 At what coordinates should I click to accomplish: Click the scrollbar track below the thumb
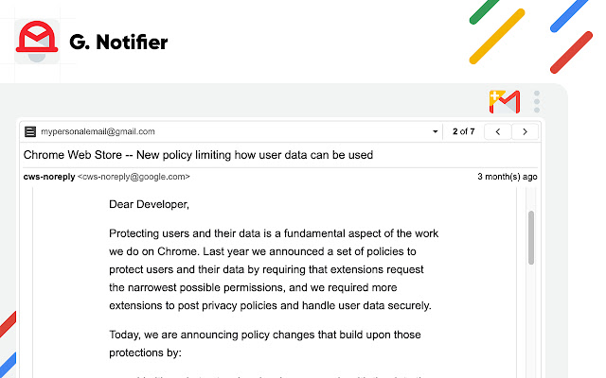(531, 321)
